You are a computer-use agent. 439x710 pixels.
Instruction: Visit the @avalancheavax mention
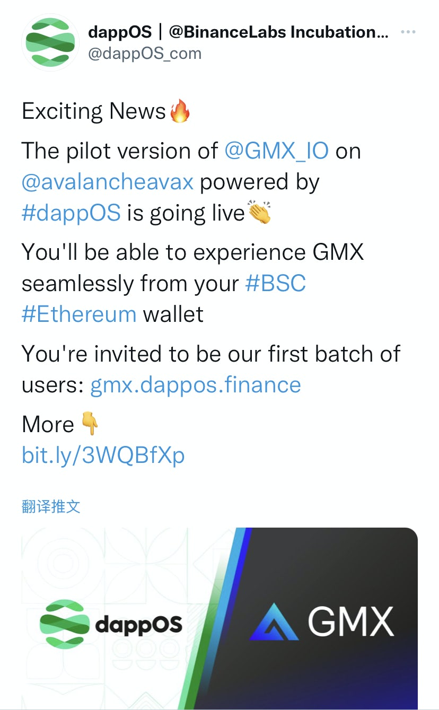pyautogui.click(x=108, y=182)
